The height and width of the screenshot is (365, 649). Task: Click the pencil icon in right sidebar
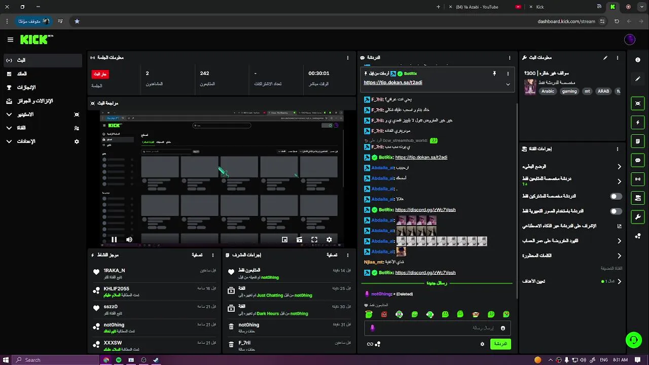point(638,79)
